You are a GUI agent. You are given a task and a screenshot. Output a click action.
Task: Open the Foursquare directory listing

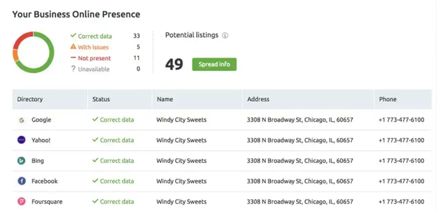click(47, 202)
